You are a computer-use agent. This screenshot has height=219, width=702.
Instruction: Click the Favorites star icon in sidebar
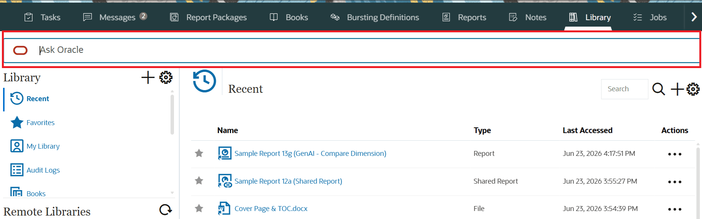[17, 122]
